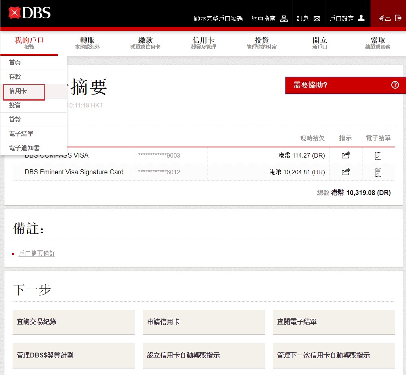This screenshot has height=375, width=406.
Task: Click instruction arrow icon for DBS COMPASS VISA
Action: coord(345,155)
